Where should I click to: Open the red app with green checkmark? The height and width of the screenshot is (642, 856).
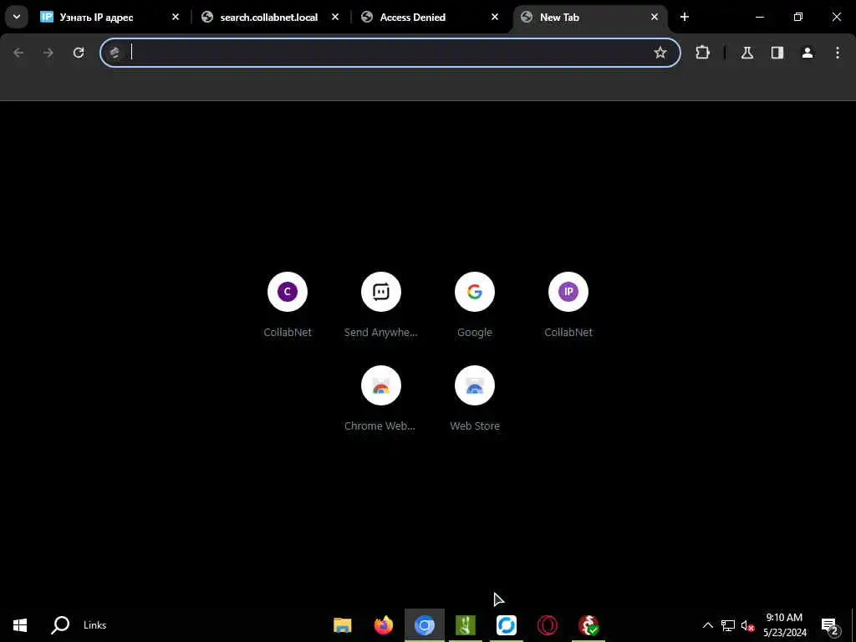[x=588, y=625]
